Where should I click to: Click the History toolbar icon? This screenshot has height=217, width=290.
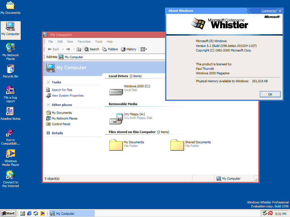pyautogui.click(x=129, y=49)
